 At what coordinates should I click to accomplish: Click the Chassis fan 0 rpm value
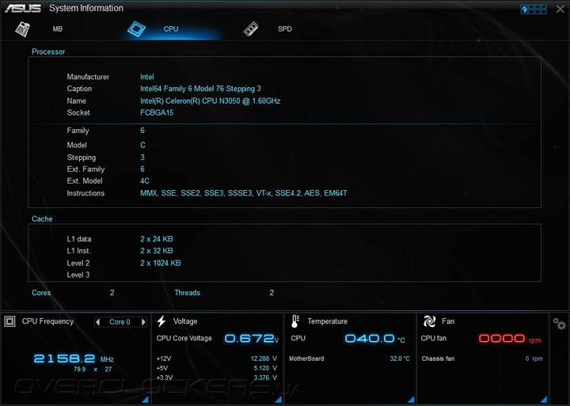pyautogui.click(x=534, y=359)
